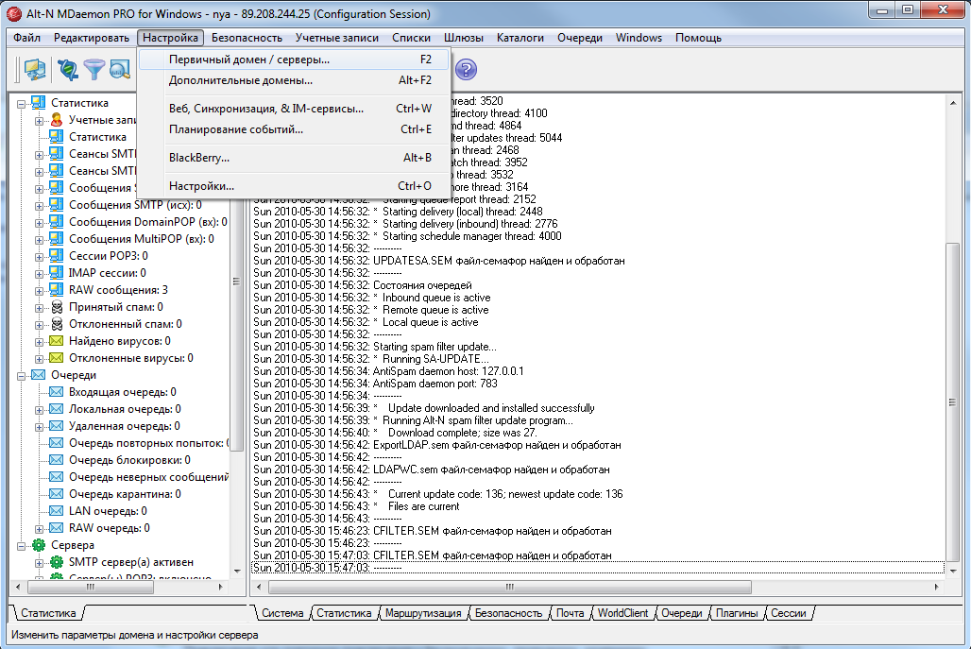Screen dimensions: 971x649
Task: Open the Файл menu
Action: pos(26,38)
